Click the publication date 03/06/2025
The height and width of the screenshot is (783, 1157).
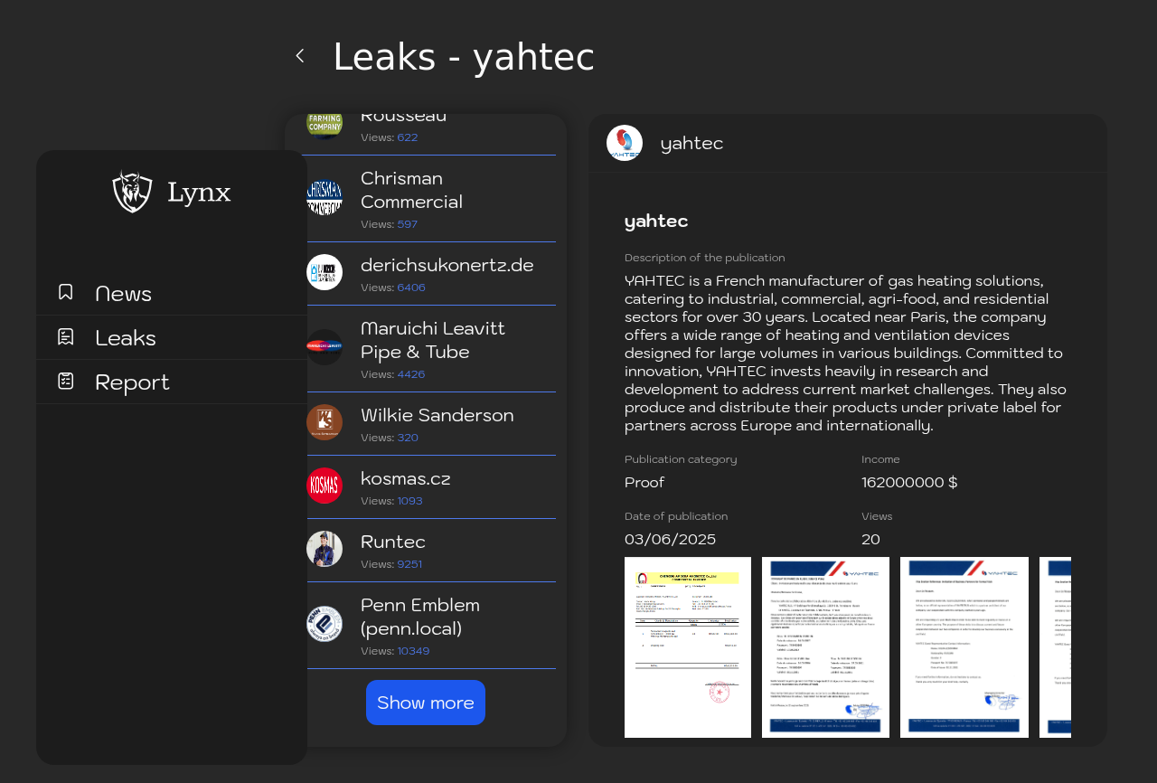(x=670, y=540)
